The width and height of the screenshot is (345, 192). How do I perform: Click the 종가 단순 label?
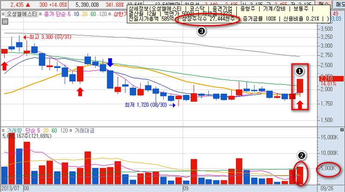(x=55, y=14)
